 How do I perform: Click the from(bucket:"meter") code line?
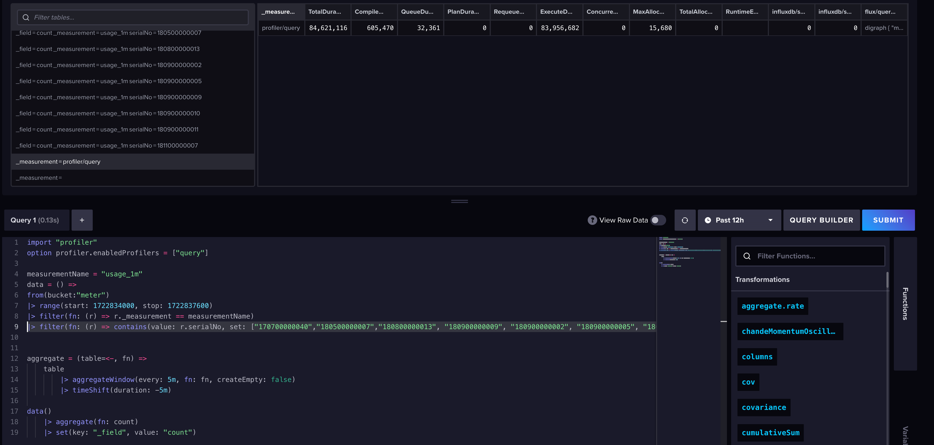tap(68, 295)
